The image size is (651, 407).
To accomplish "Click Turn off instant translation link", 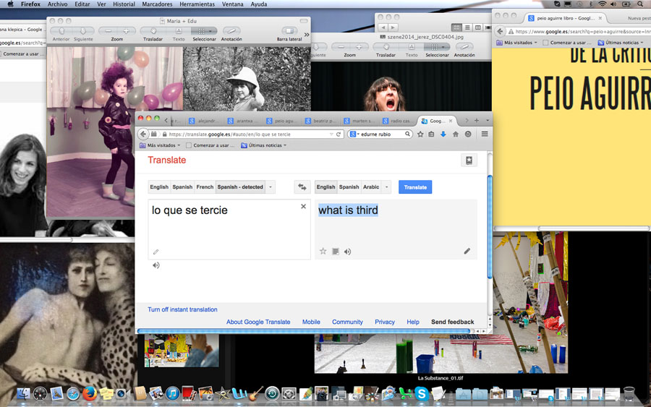I will point(182,309).
